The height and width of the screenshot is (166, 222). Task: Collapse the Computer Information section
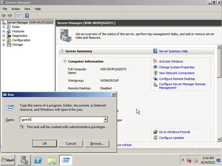[x=65, y=61]
